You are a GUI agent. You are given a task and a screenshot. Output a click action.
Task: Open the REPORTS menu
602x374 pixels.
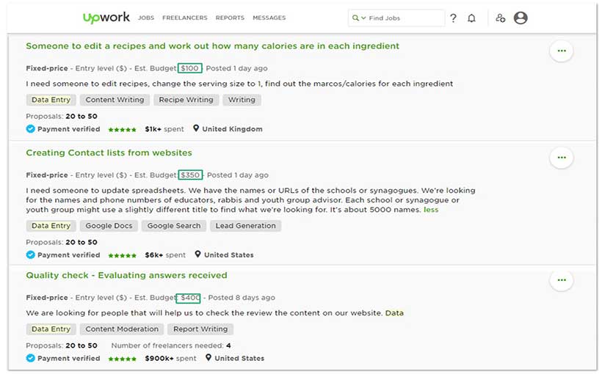(x=230, y=18)
